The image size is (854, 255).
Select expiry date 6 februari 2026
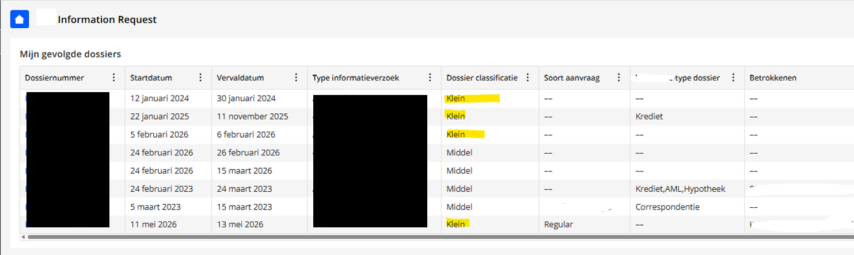click(246, 135)
